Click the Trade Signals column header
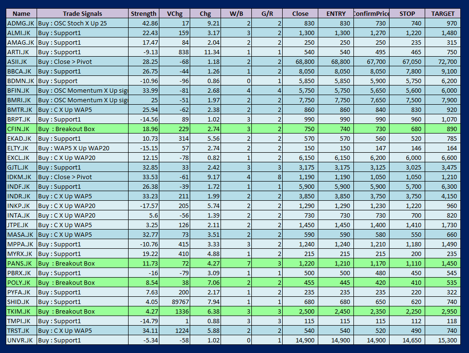The width and height of the screenshot is (469, 353). coord(82,14)
